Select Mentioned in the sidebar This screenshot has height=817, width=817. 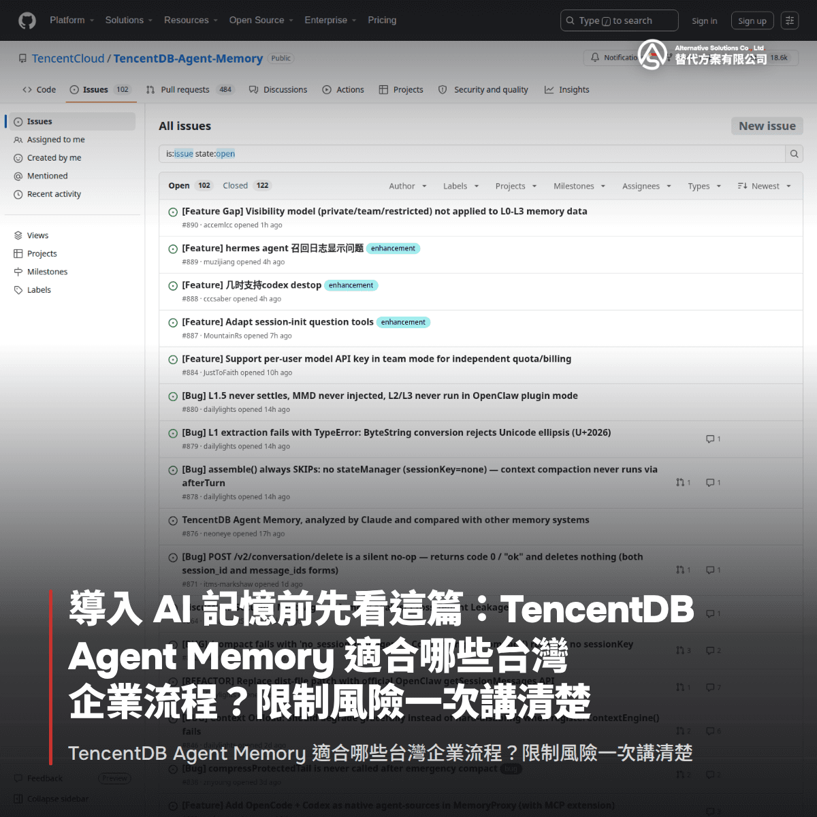click(x=47, y=176)
